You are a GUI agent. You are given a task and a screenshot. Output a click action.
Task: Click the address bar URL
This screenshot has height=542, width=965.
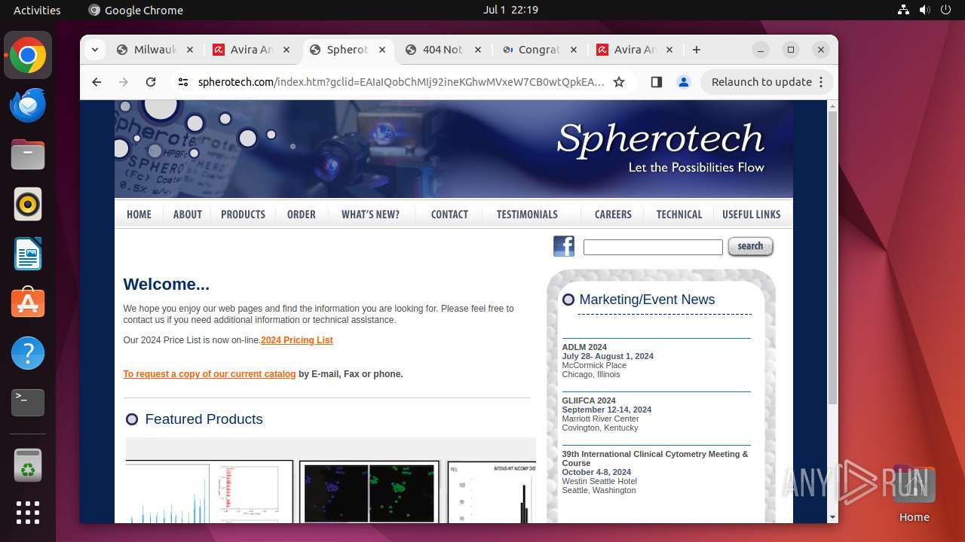point(401,82)
